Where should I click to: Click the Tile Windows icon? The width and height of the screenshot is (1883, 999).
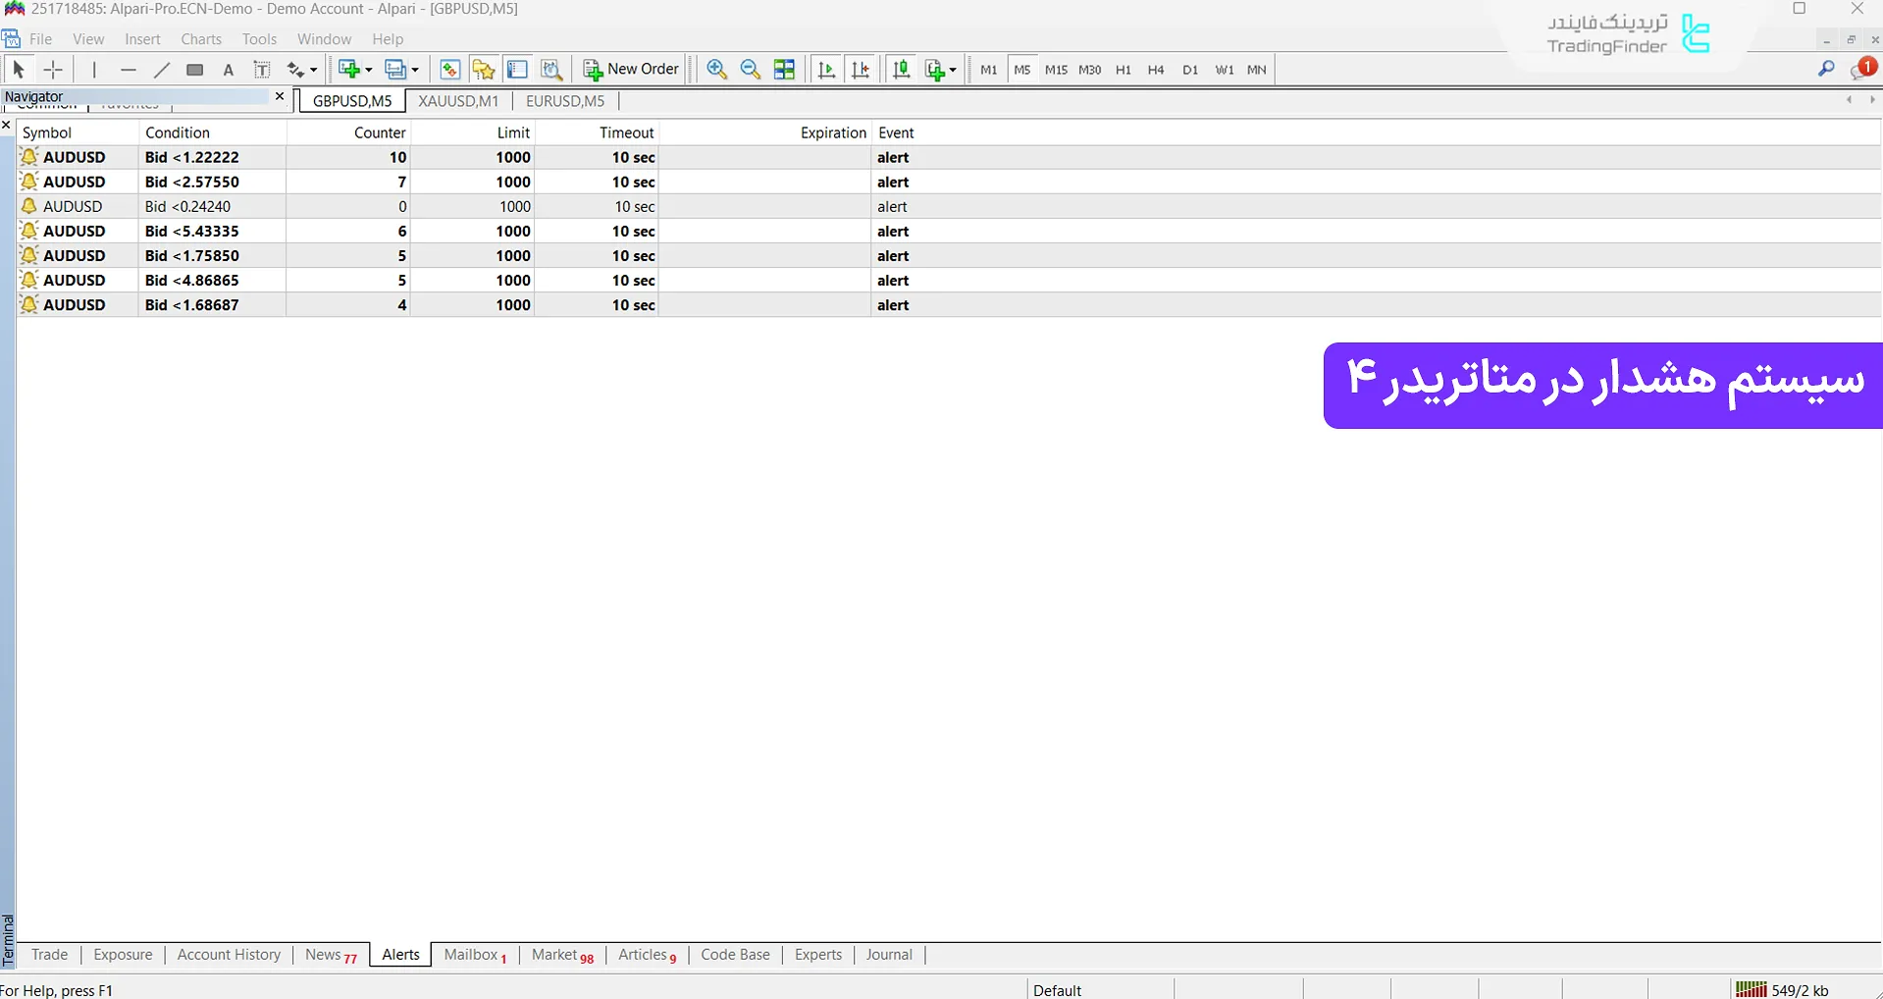[784, 70]
